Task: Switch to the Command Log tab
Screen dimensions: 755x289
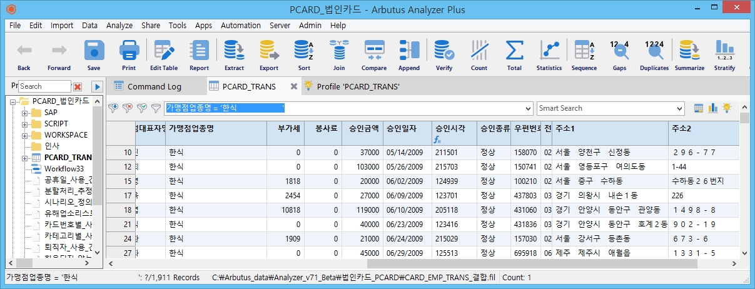Action: point(155,86)
